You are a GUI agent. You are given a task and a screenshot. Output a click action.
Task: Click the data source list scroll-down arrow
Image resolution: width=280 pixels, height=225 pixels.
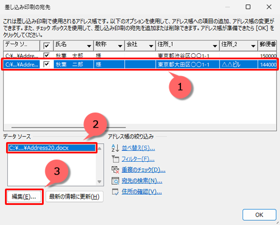[x=100, y=181]
